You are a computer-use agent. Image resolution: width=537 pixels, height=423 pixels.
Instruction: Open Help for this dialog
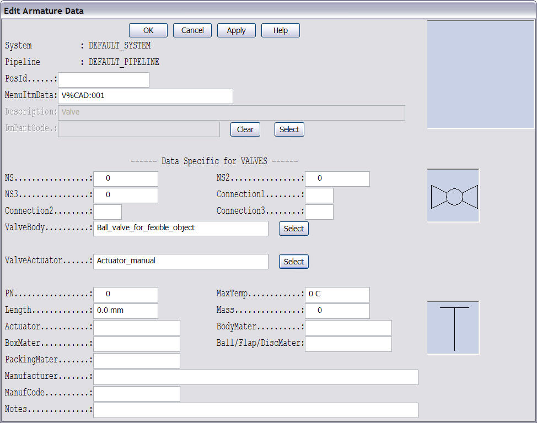(x=280, y=30)
